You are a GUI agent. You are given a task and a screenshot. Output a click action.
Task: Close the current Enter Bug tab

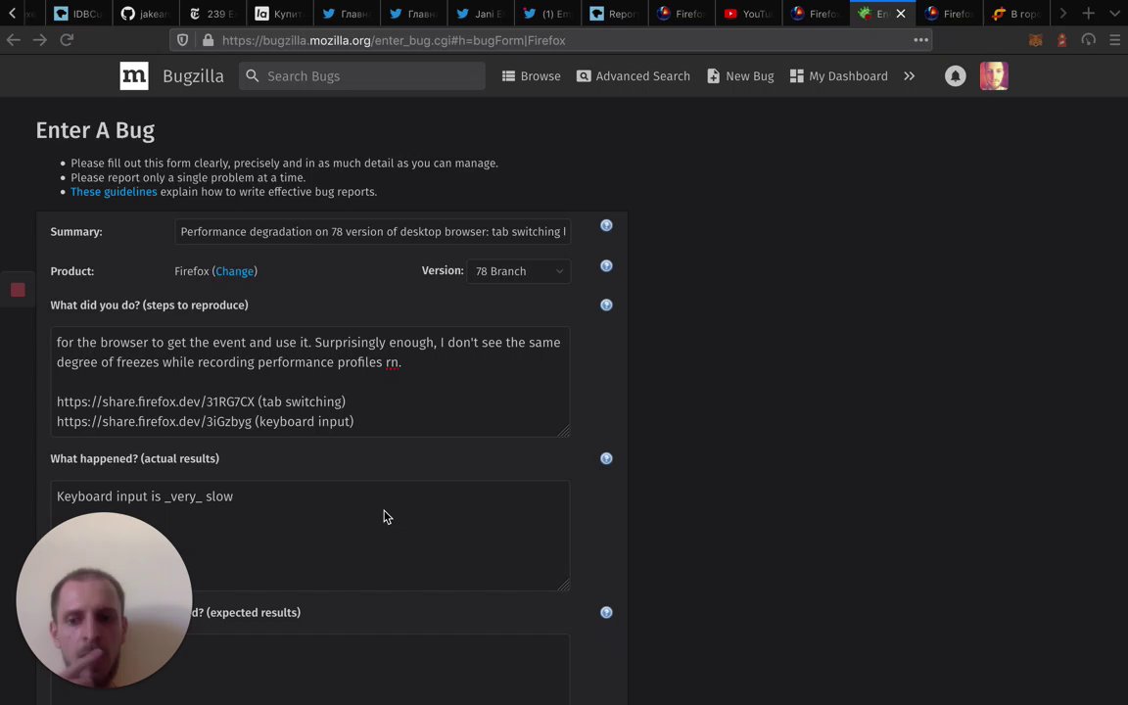[901, 14]
